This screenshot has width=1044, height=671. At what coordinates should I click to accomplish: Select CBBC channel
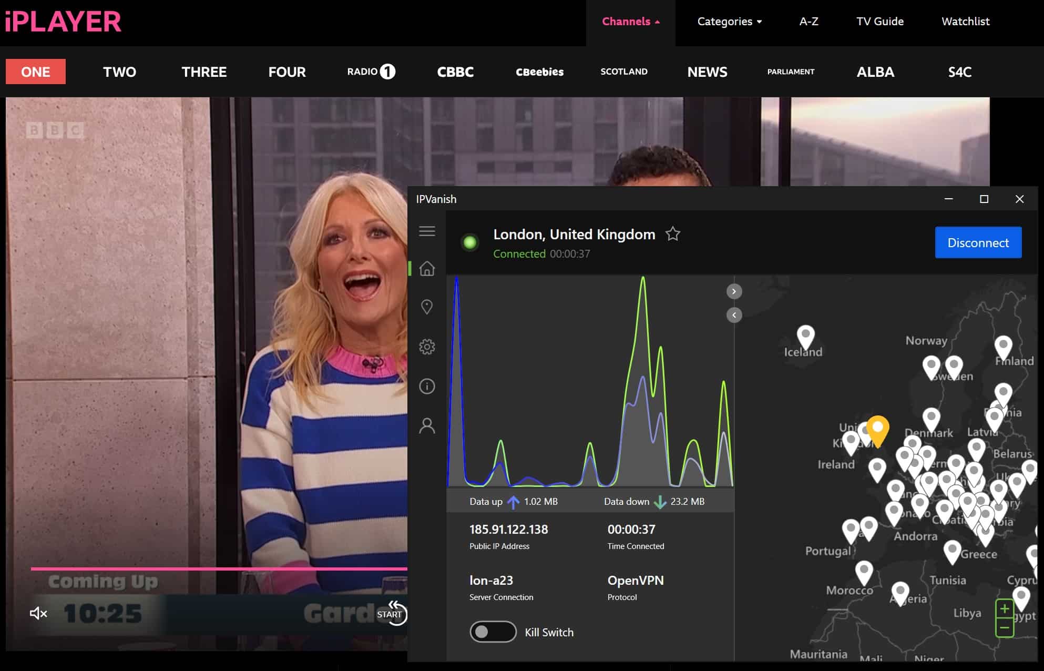[x=455, y=72]
